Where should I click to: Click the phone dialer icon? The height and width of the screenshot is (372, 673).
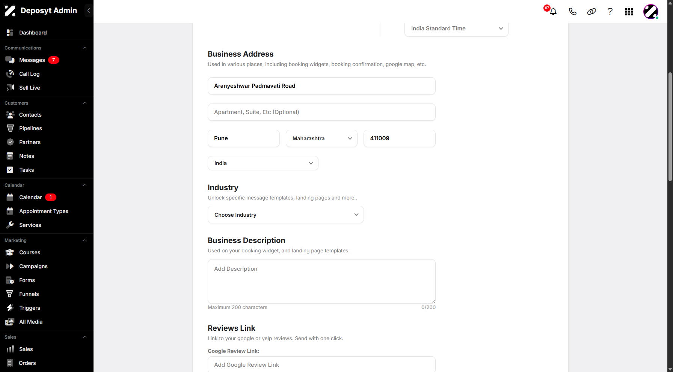(x=572, y=12)
